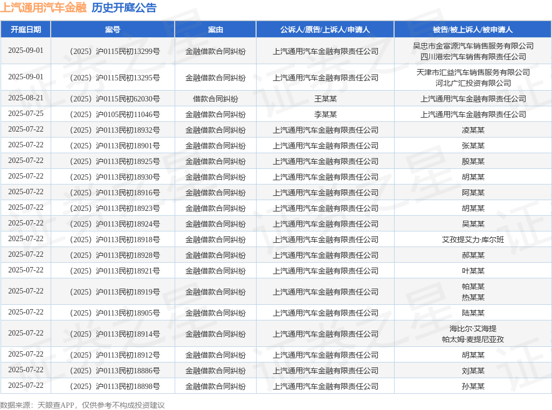Click case number 沪0113民初18918号
Screen dimensions: 552x410
(x=115, y=240)
